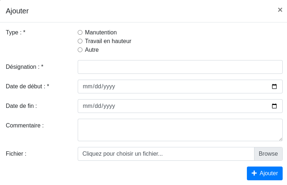Choose the Travail en hauteur type

80,41
